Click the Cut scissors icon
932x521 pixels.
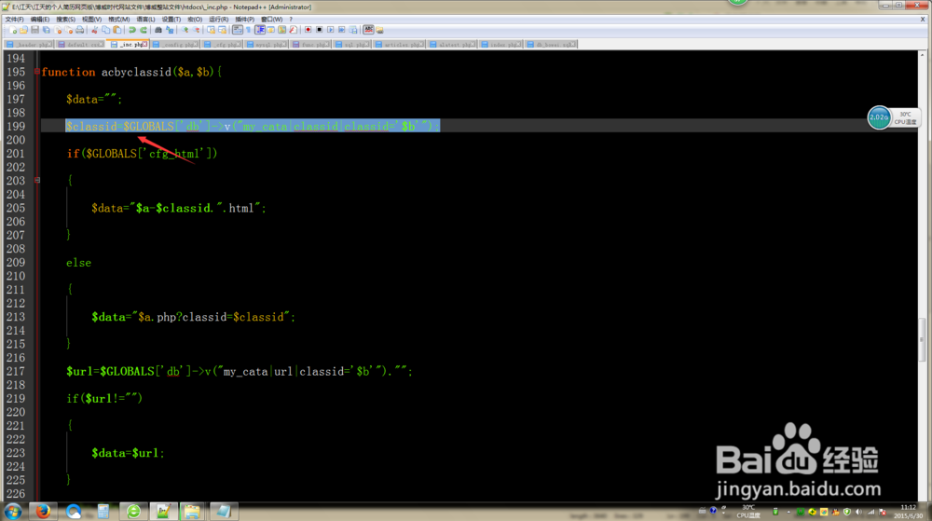[x=94, y=30]
